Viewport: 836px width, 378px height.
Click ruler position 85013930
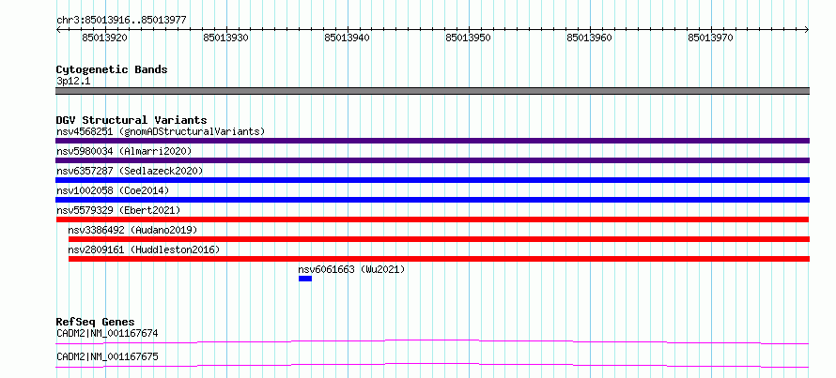click(x=226, y=38)
